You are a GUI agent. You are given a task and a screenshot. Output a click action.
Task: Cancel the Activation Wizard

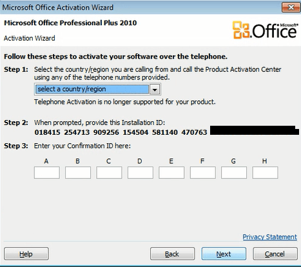click(x=275, y=254)
